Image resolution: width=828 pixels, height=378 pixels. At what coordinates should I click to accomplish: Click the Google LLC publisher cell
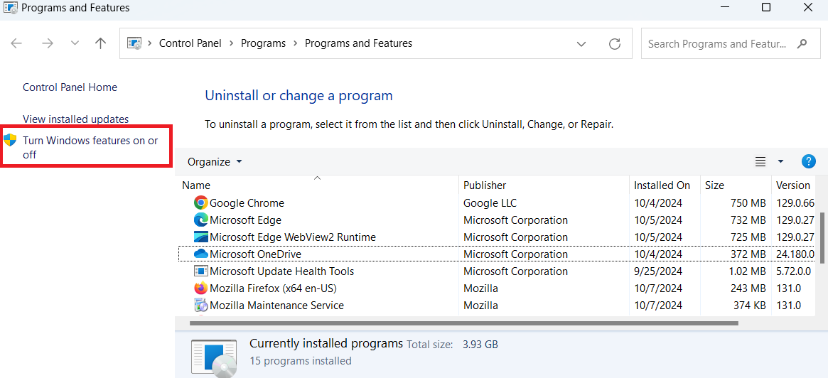pos(490,202)
